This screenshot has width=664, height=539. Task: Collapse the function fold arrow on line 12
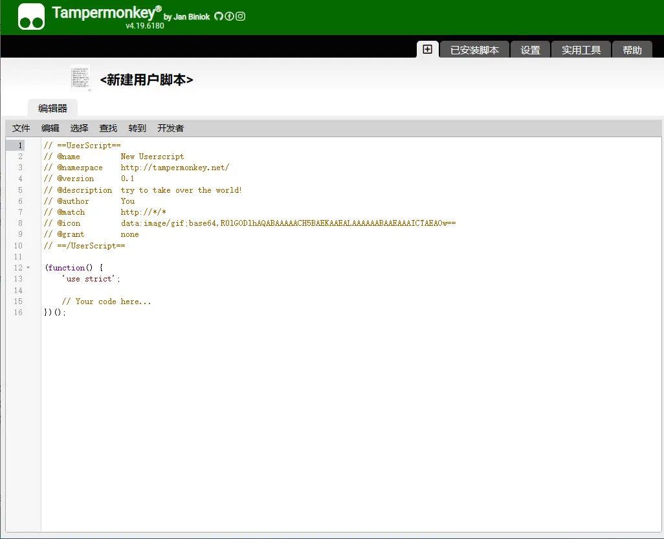point(28,268)
